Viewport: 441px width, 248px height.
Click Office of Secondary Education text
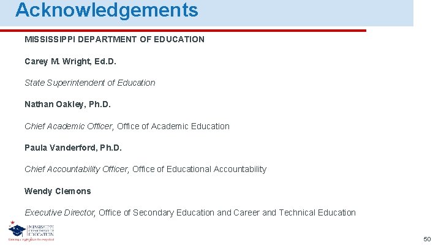coord(156,212)
